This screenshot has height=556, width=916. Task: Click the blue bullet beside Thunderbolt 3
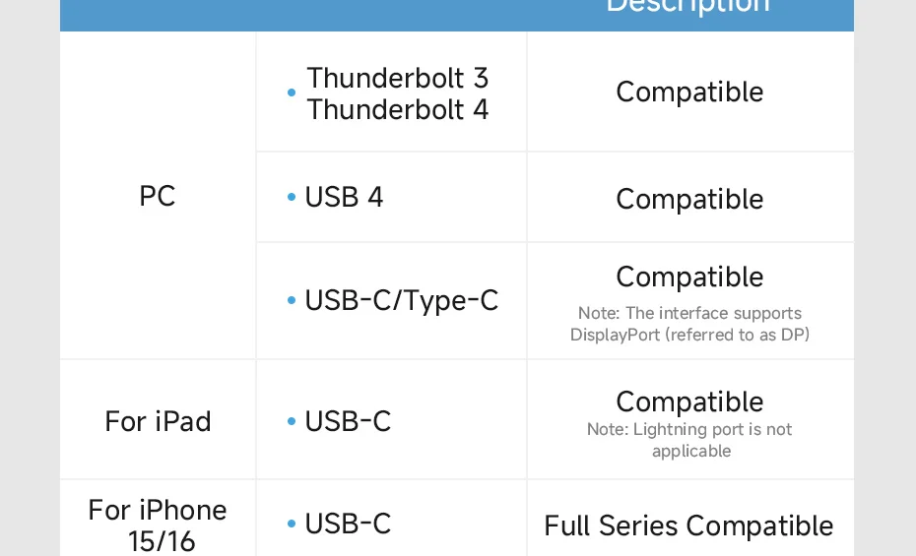tap(292, 93)
